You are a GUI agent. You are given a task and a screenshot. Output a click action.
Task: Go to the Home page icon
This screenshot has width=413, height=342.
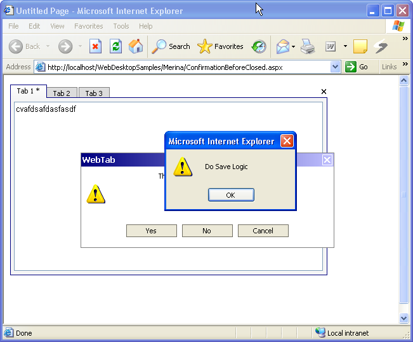pyautogui.click(x=136, y=46)
